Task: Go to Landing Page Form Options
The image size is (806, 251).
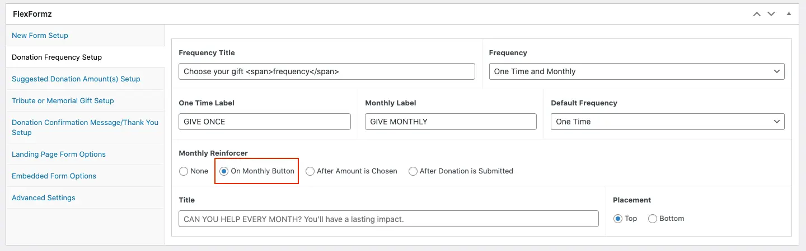Action: click(x=59, y=154)
